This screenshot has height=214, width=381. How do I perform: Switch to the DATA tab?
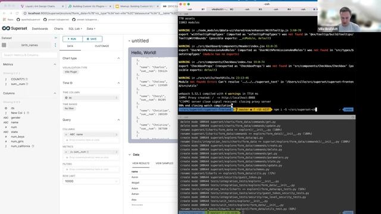coord(70,46)
